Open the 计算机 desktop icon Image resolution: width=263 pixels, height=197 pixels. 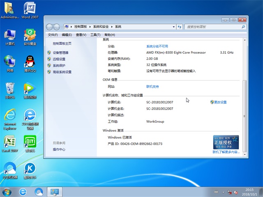[10, 37]
